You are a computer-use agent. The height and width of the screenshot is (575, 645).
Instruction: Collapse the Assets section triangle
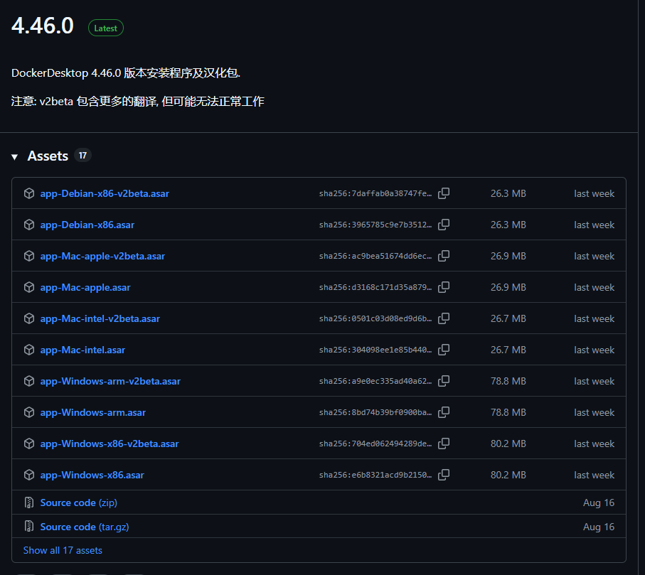15,156
